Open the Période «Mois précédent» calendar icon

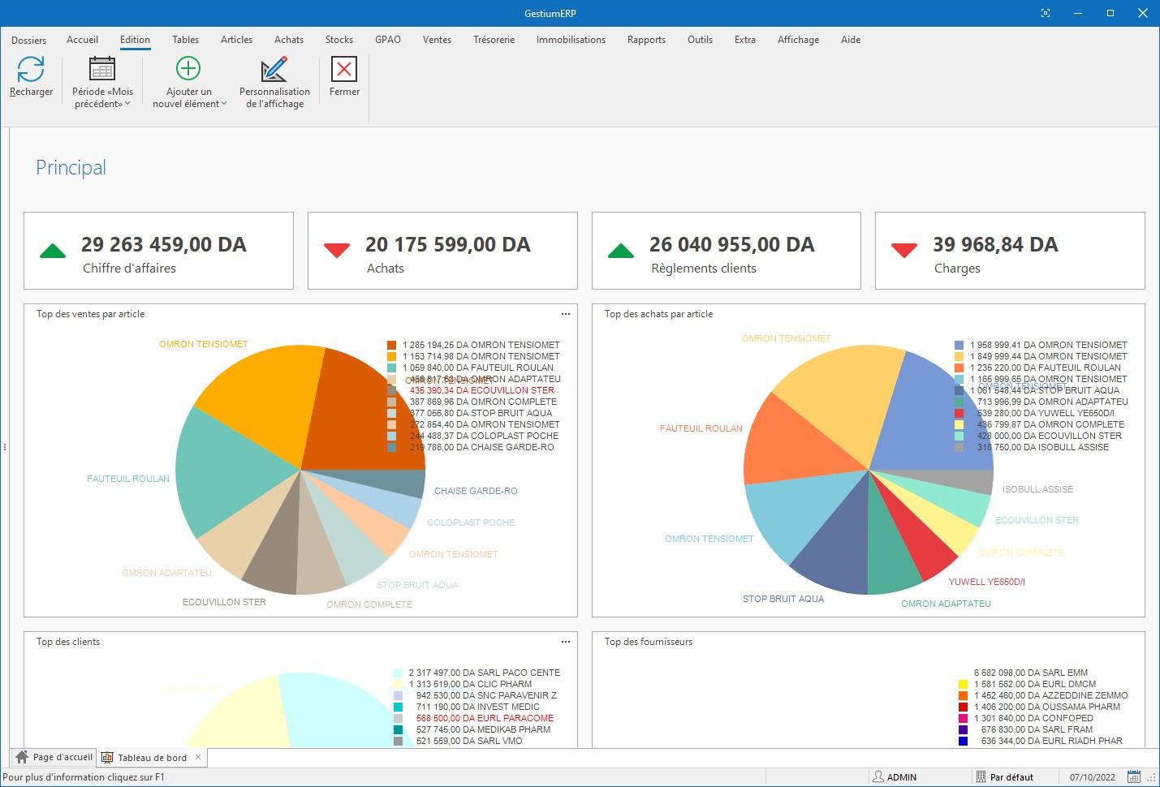point(102,69)
